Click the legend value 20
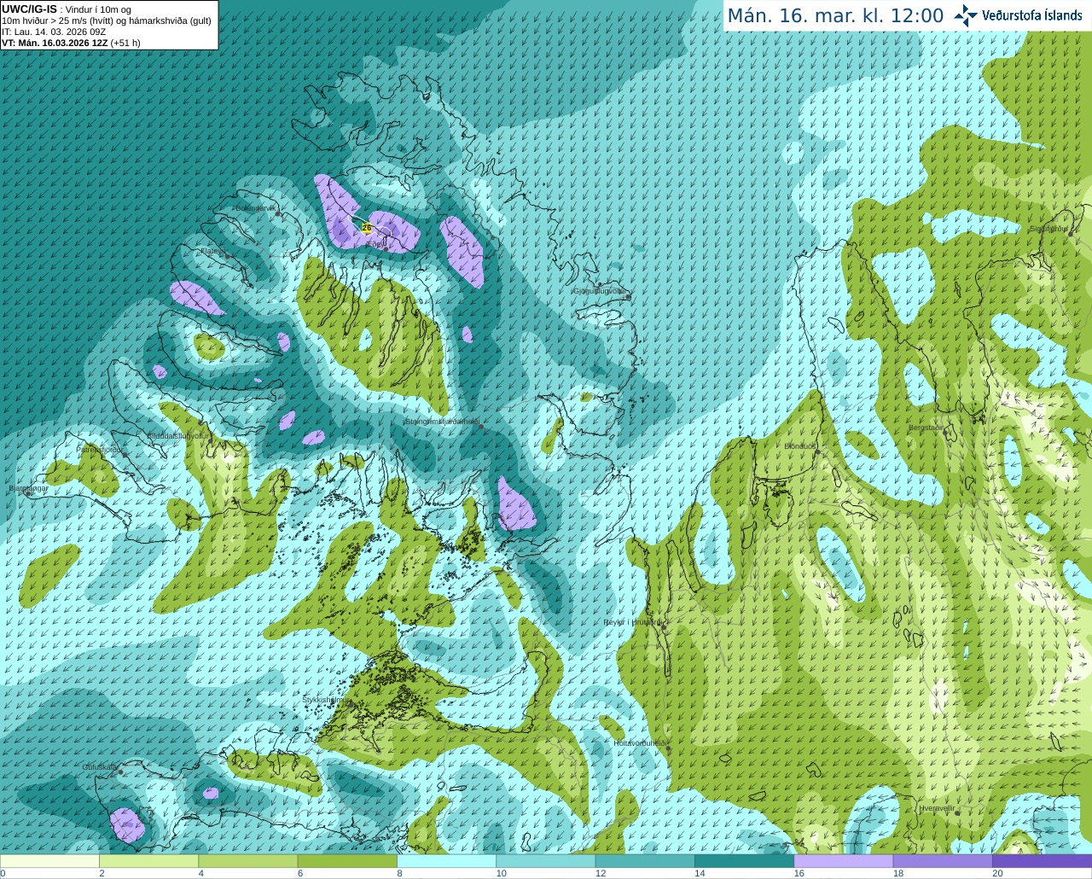Image resolution: width=1092 pixels, height=879 pixels. [x=997, y=874]
